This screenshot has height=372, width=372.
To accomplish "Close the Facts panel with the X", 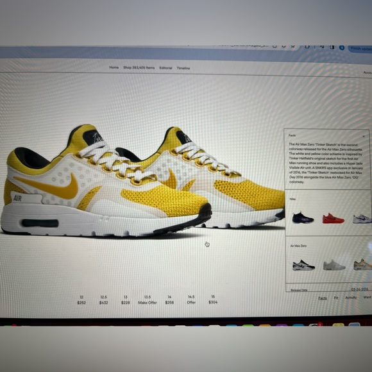I will click(x=364, y=137).
